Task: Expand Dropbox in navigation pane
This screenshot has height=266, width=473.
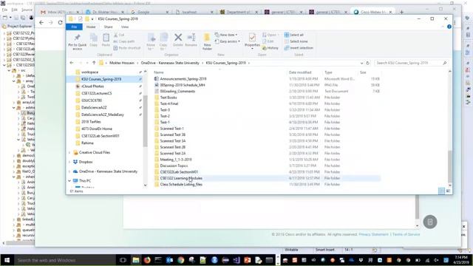Action: point(69,162)
